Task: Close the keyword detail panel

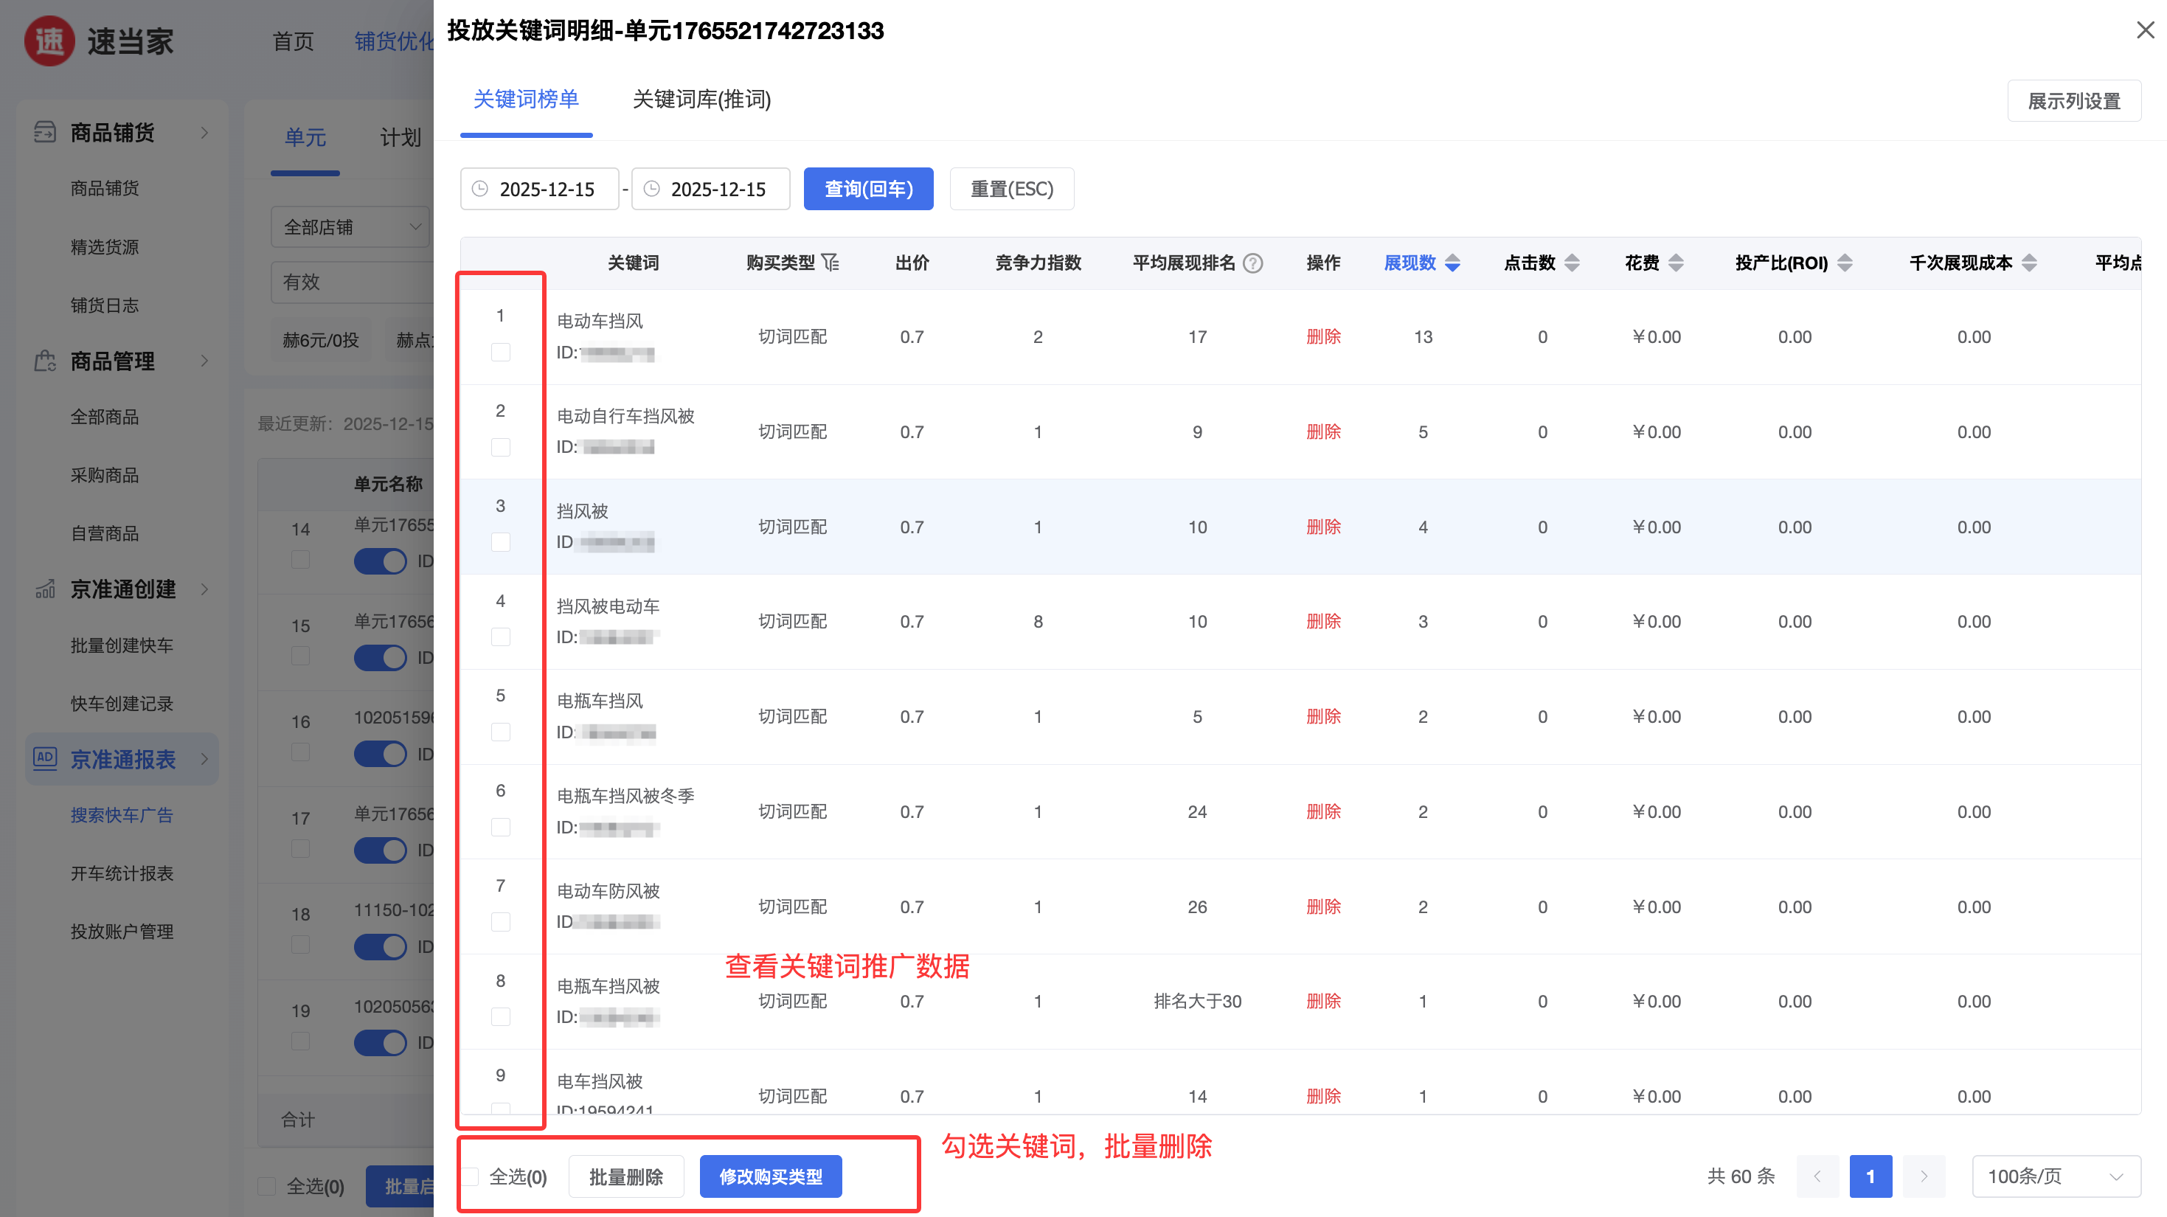Action: (x=2144, y=30)
